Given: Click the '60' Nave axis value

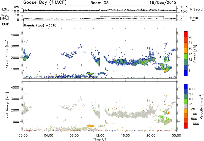Looking at the screenshot, I should tap(183, 15).
